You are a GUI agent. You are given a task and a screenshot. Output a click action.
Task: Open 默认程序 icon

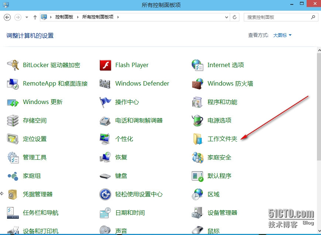coord(197,176)
